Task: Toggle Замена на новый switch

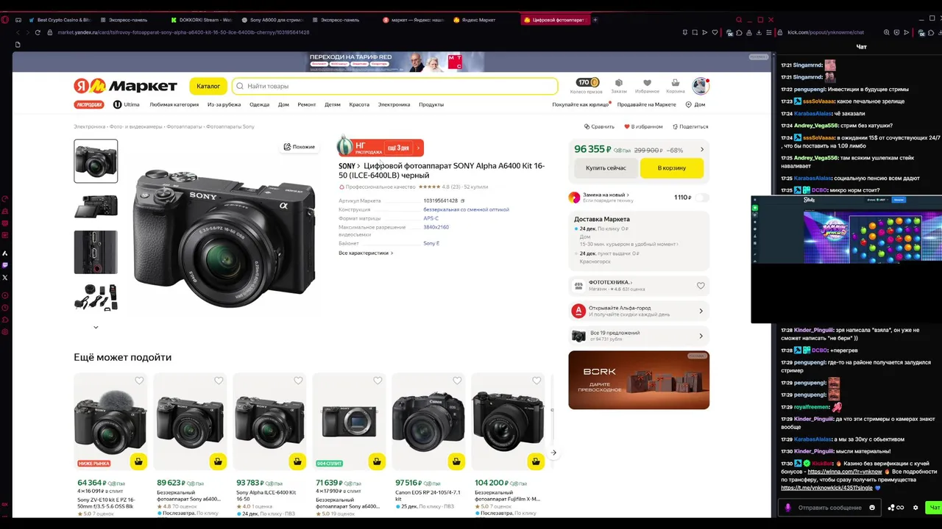Action: click(x=701, y=198)
